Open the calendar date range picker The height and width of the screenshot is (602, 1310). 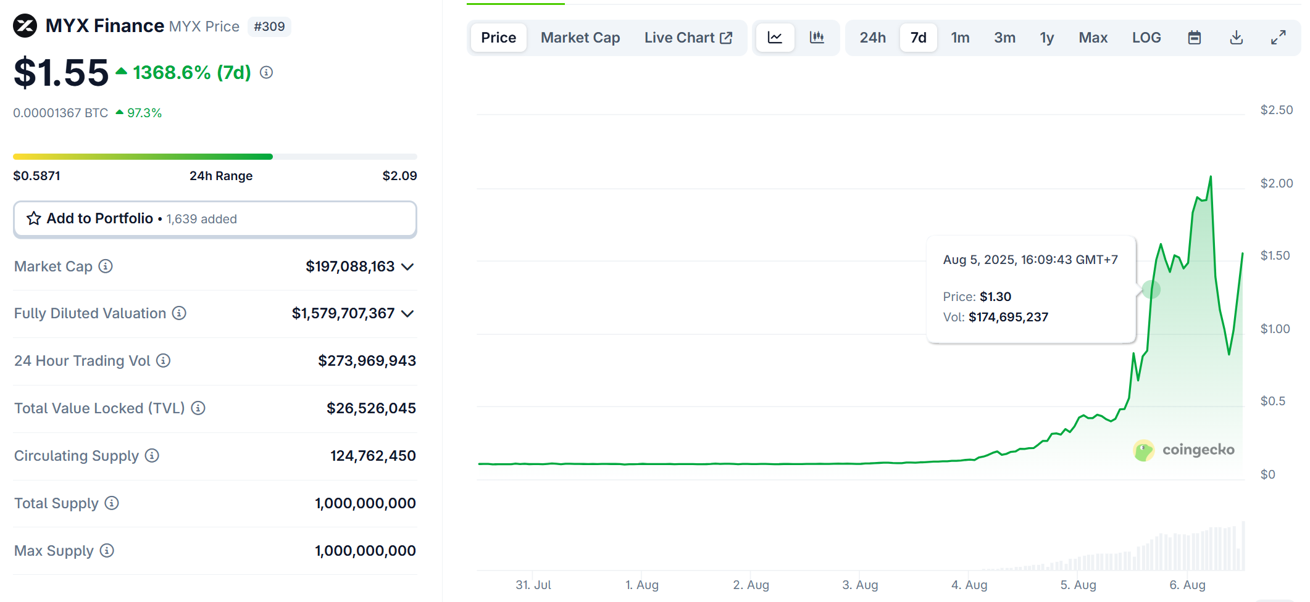(1195, 38)
